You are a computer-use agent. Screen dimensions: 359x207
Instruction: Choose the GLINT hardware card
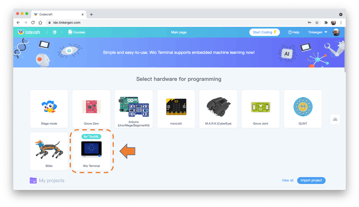click(303, 109)
